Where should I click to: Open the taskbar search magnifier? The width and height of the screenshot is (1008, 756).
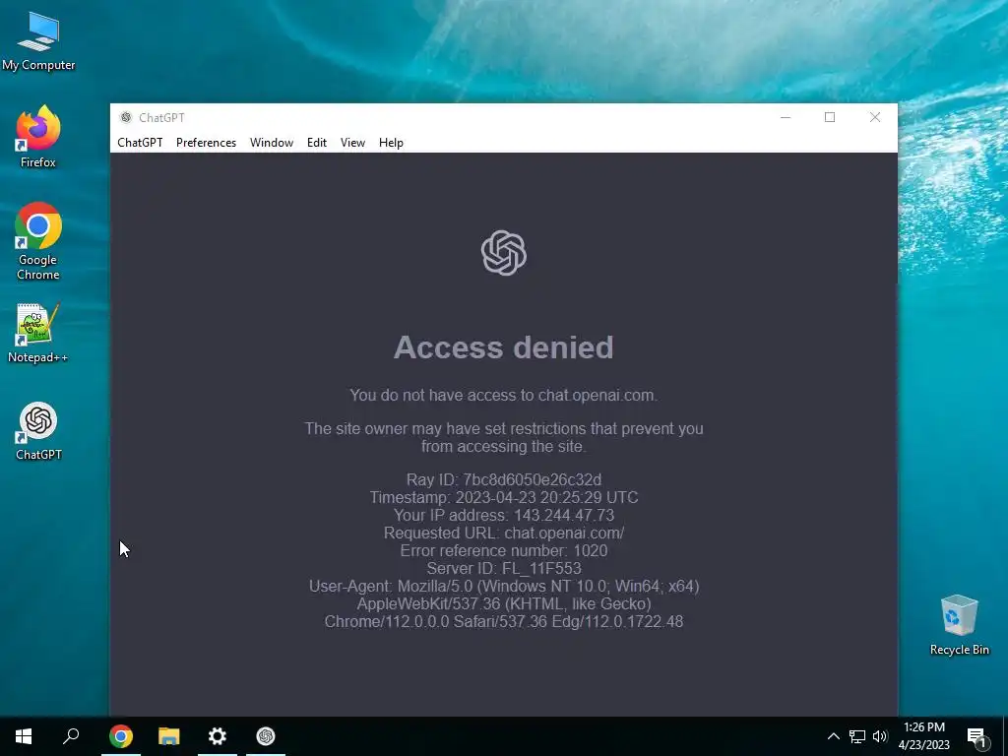[x=71, y=736]
